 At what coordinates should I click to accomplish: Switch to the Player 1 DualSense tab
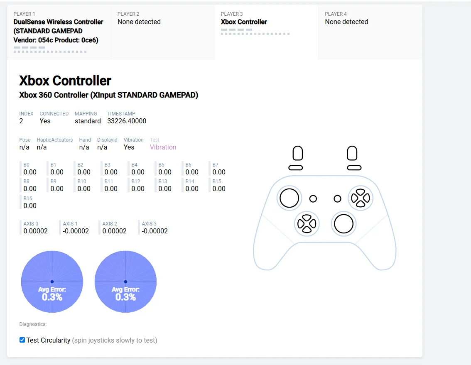pyautogui.click(x=59, y=32)
